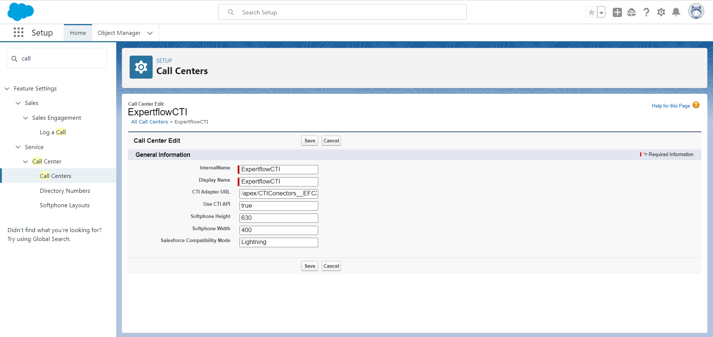The image size is (713, 337).
Task: Open the Global Actions plus icon
Action: coord(617,12)
